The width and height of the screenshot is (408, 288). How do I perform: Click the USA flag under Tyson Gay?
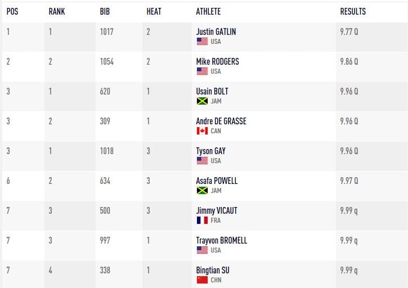click(x=202, y=161)
